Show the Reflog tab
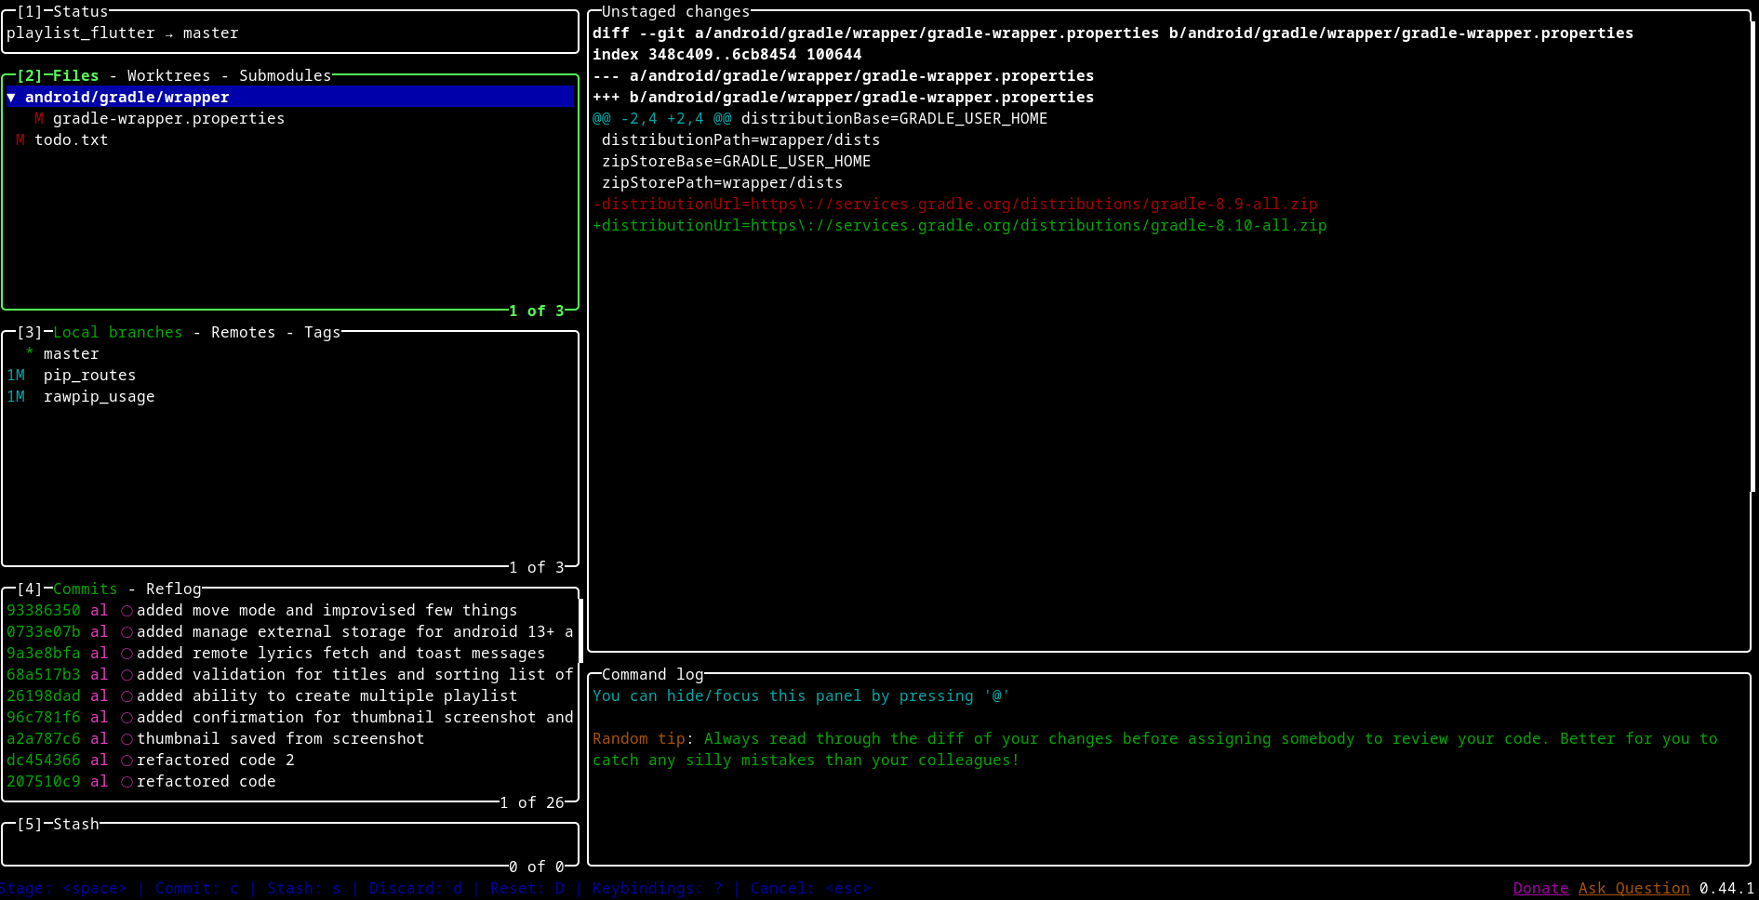The image size is (1759, 900). click(x=173, y=589)
